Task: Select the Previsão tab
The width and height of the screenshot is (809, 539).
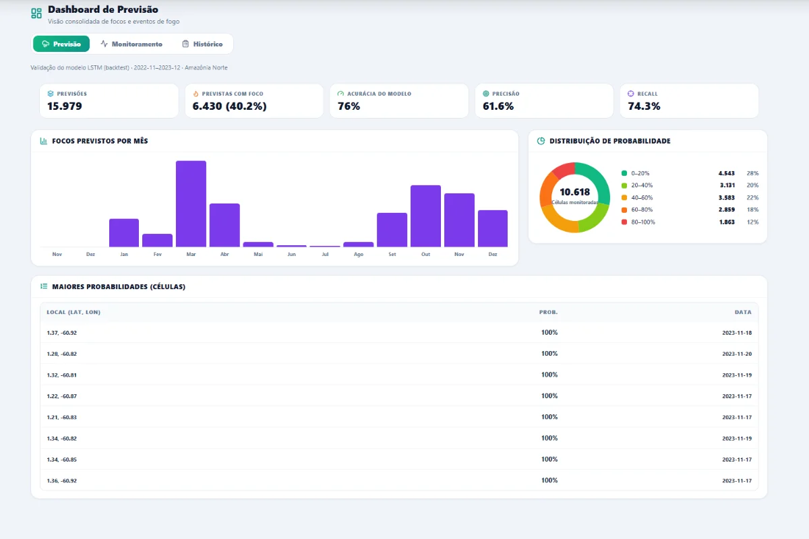Action: pos(61,44)
